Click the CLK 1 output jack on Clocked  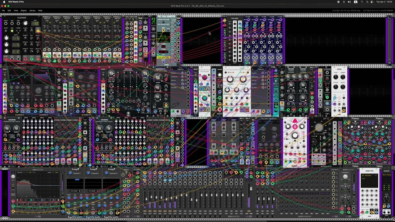25,59
